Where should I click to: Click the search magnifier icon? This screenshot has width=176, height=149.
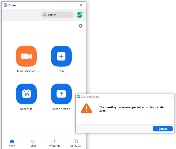pos(45,15)
